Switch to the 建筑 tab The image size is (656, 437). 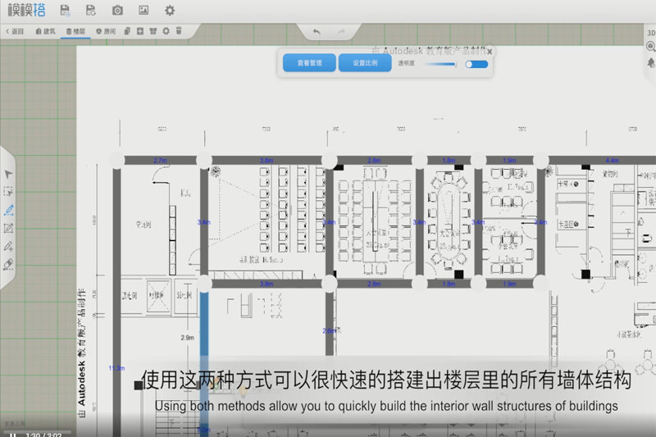[45, 31]
